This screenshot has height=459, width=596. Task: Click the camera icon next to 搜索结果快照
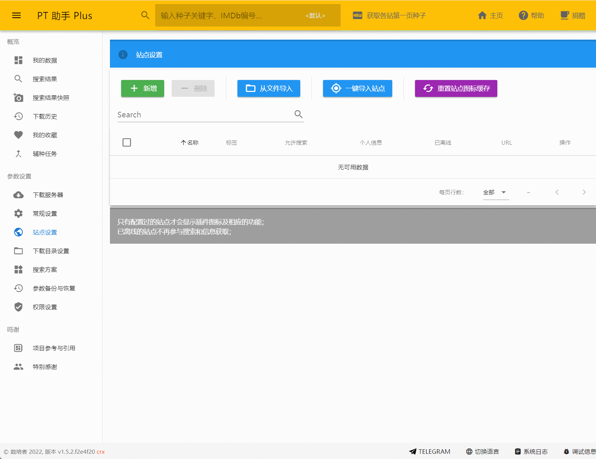[x=18, y=98]
